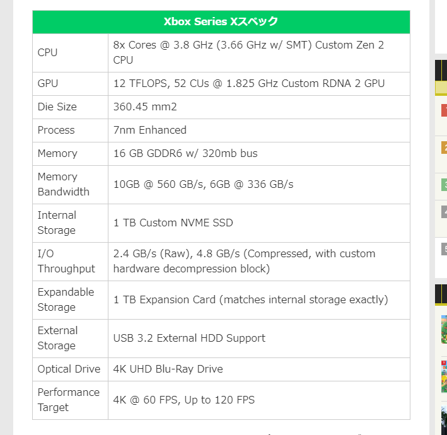Viewport: 447px width, 435px height.
Task: Open the first game thumbnail in the sidebar
Action: tap(444, 328)
